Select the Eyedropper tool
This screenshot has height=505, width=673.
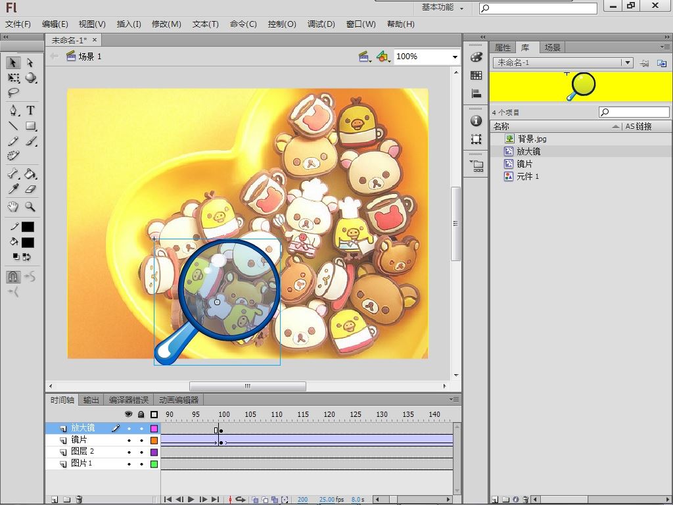pos(13,189)
